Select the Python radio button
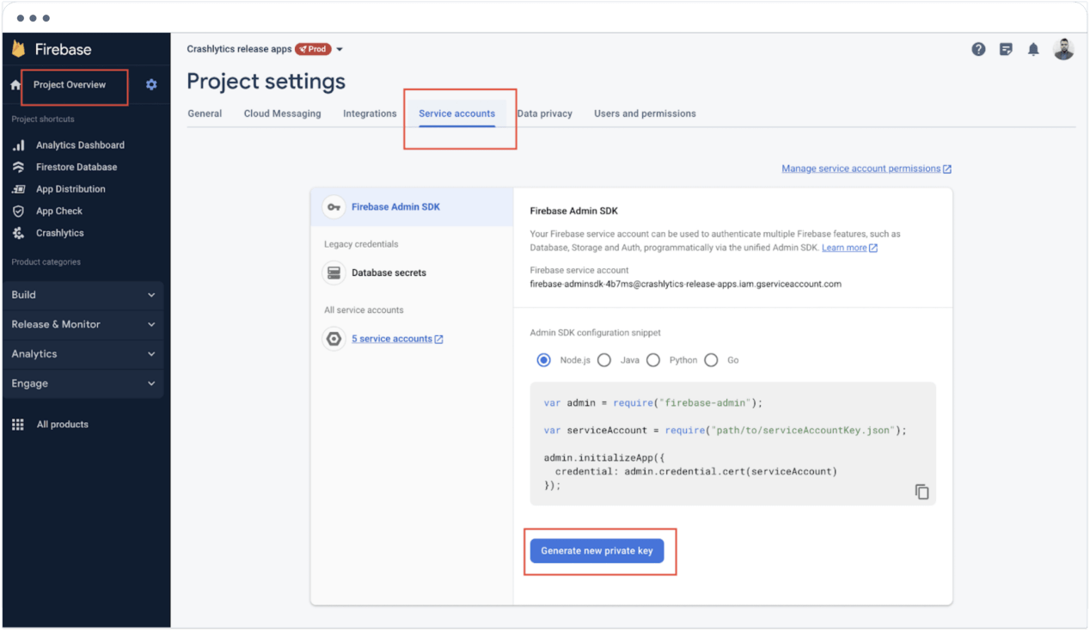 point(653,360)
